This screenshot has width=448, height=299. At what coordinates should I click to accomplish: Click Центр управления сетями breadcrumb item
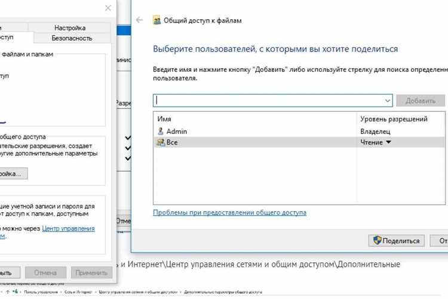tap(138, 292)
